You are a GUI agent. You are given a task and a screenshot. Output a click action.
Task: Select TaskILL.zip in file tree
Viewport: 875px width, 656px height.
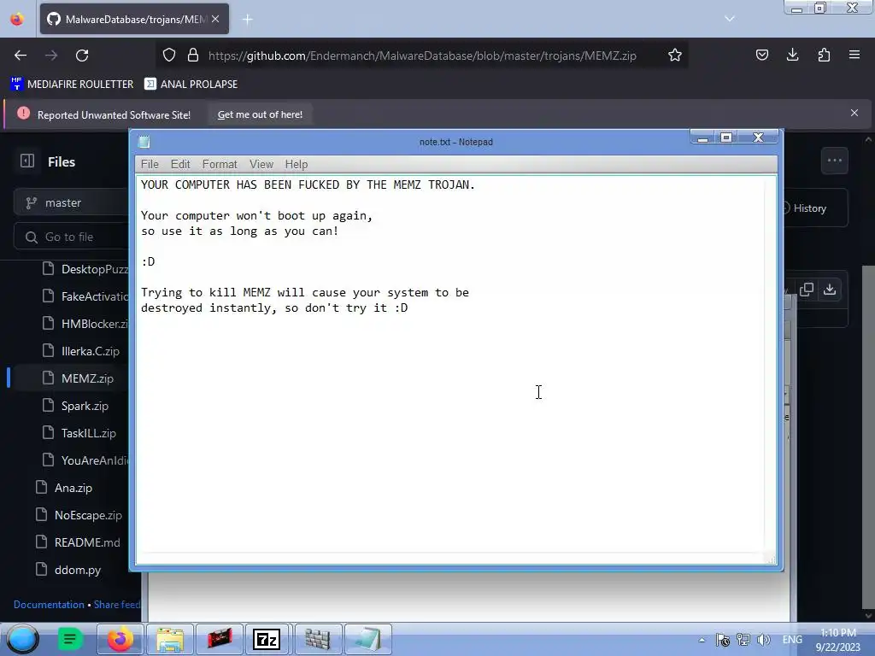click(79, 433)
